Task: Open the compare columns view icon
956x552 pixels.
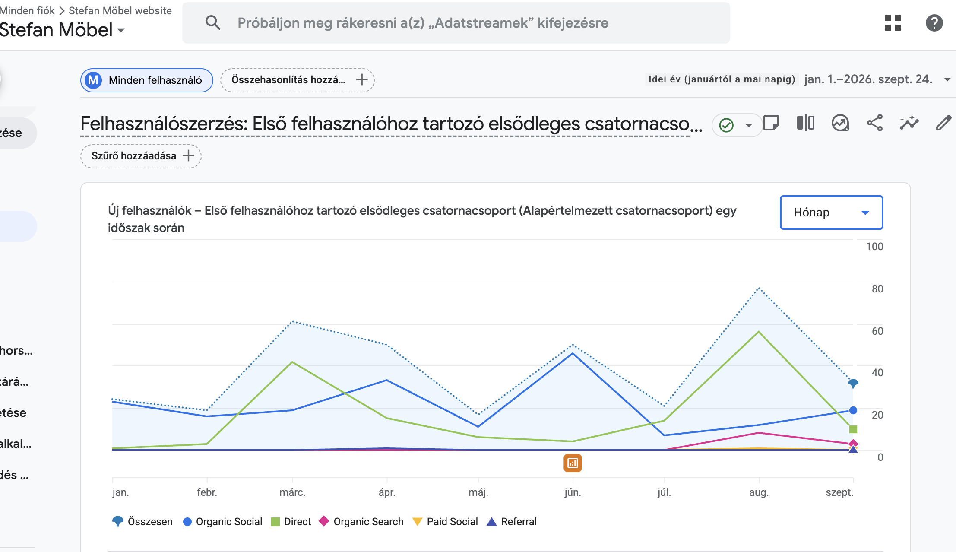Action: coord(805,123)
